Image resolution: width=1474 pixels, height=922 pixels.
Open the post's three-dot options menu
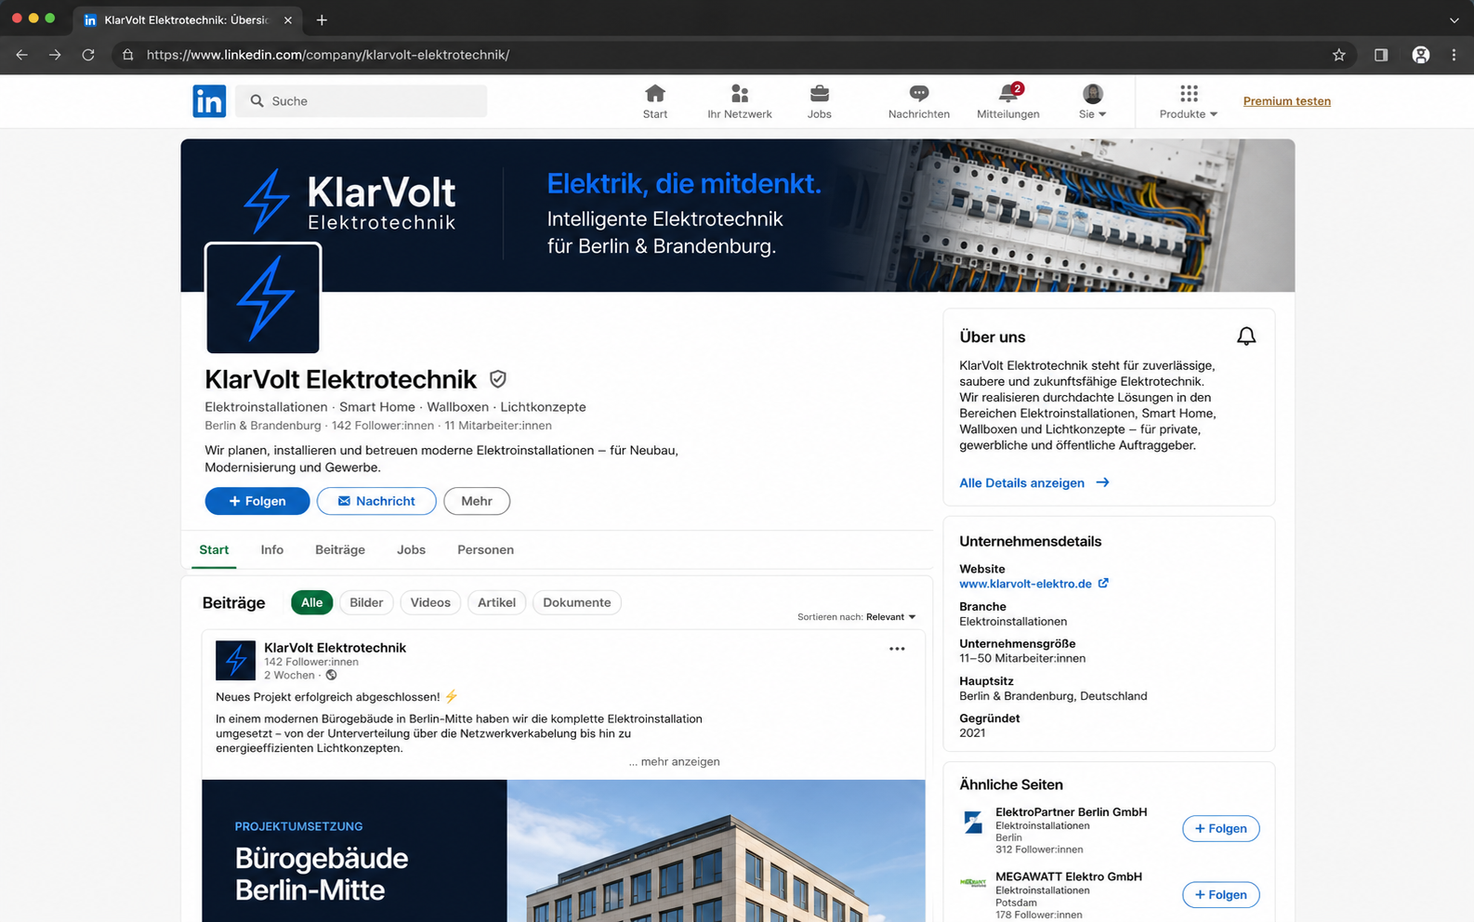[897, 649]
